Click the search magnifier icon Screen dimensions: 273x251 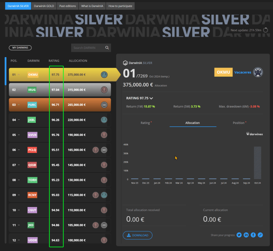107,48
